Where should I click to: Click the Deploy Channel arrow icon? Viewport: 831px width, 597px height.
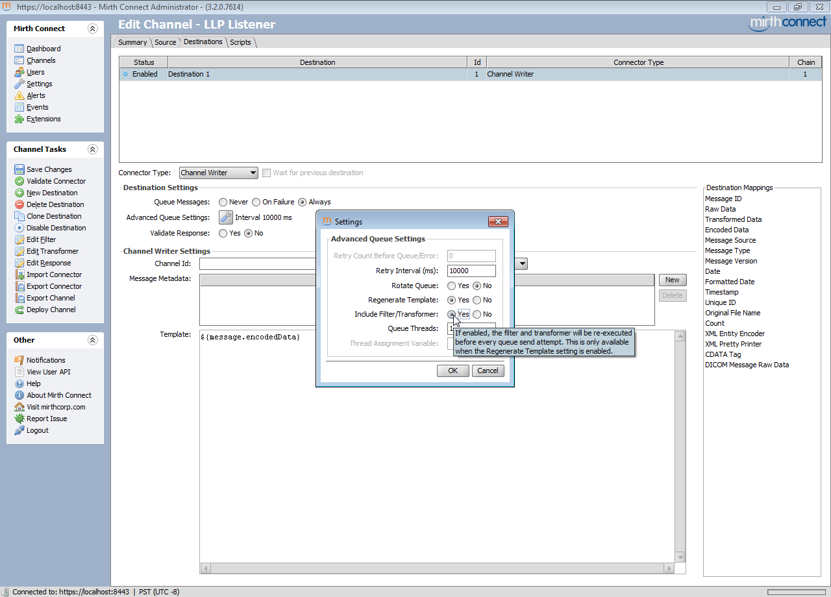coord(19,310)
